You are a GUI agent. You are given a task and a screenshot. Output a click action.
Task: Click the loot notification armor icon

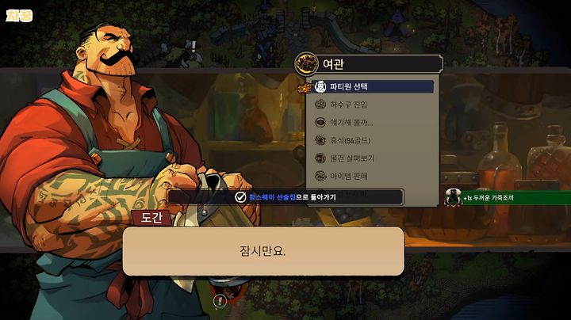tap(453, 197)
